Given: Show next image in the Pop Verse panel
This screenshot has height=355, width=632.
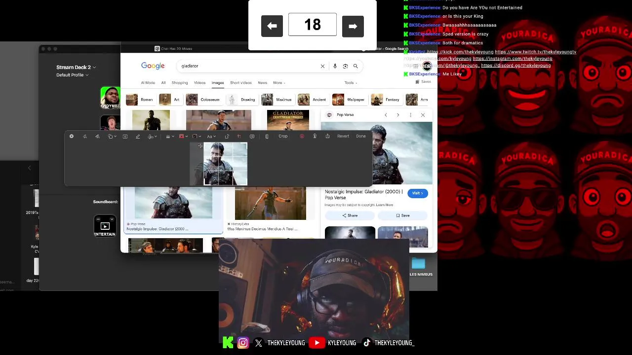Looking at the screenshot, I should point(398,115).
